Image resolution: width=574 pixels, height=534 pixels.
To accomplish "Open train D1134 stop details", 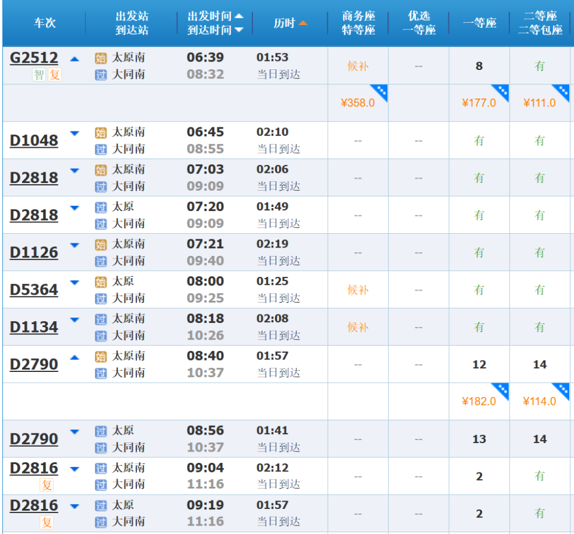I will (x=33, y=327).
